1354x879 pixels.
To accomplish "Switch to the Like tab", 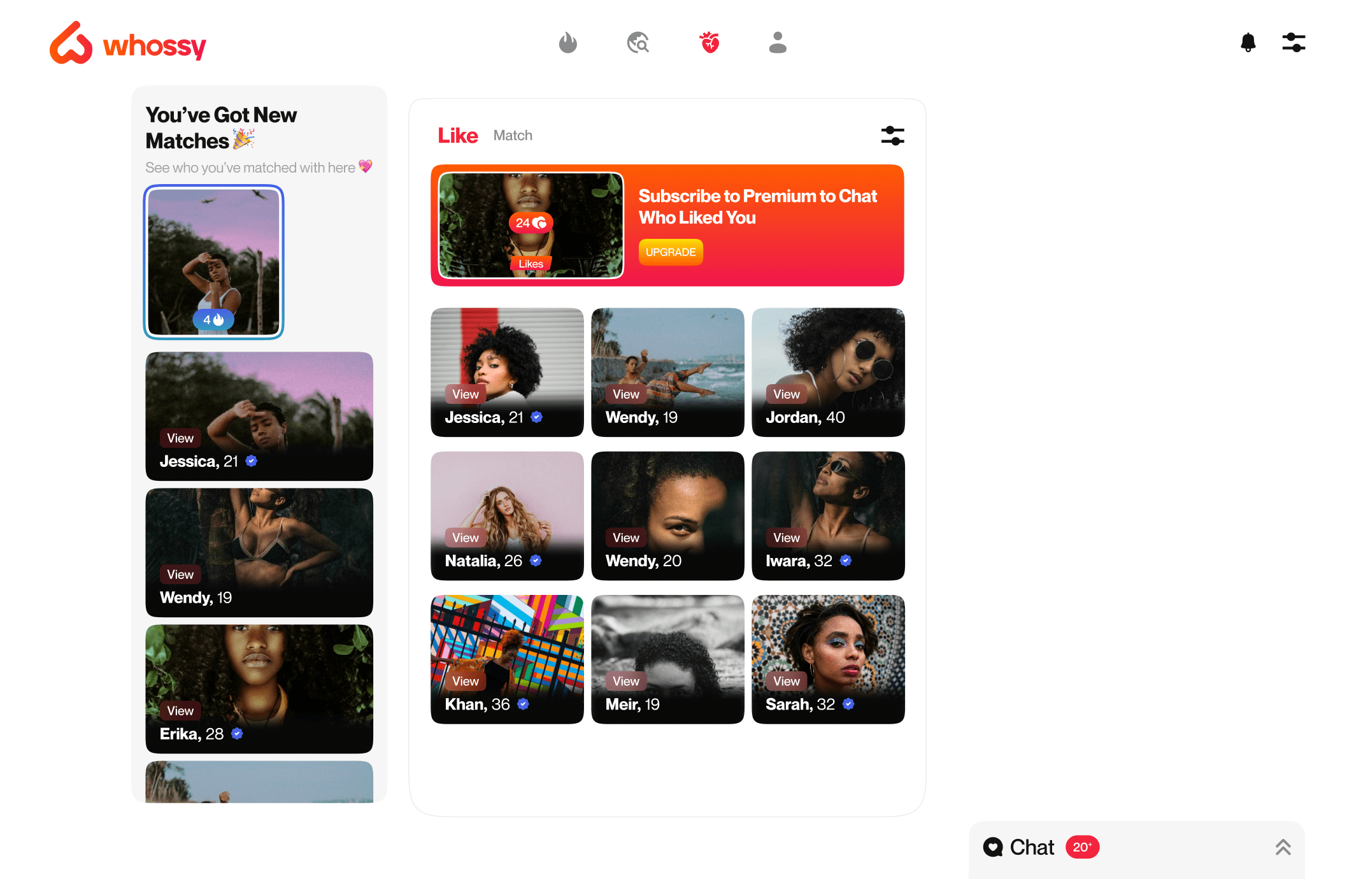I will 457,136.
